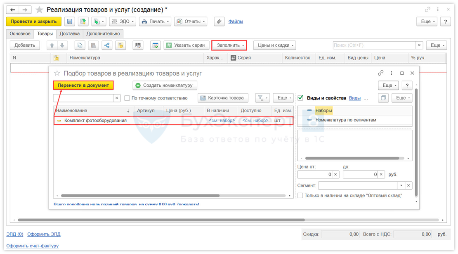Click Создать номенклатуру

[165, 85]
